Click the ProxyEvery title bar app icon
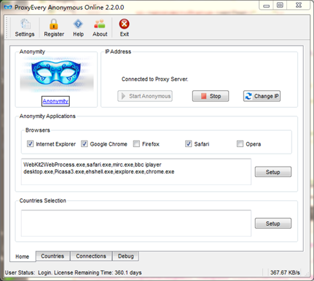Image resolution: width=314 pixels, height=281 pixels. click(x=8, y=7)
